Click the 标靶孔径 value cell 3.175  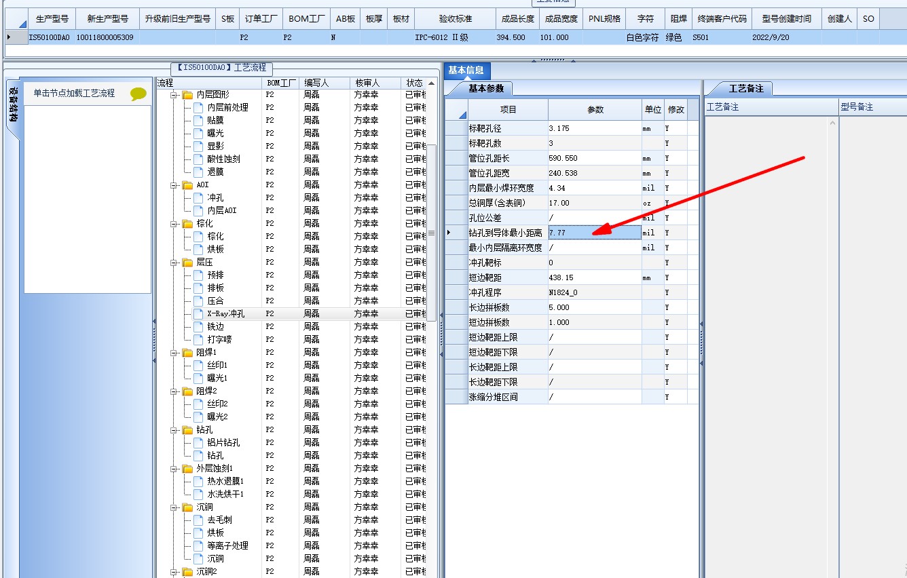595,128
